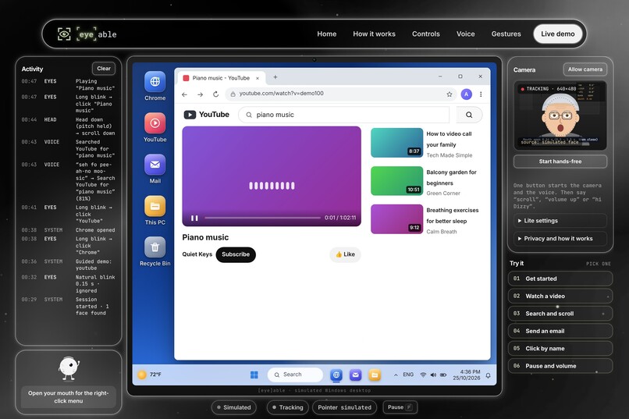Click the Live demo nav button
The image size is (629, 419).
tap(558, 34)
